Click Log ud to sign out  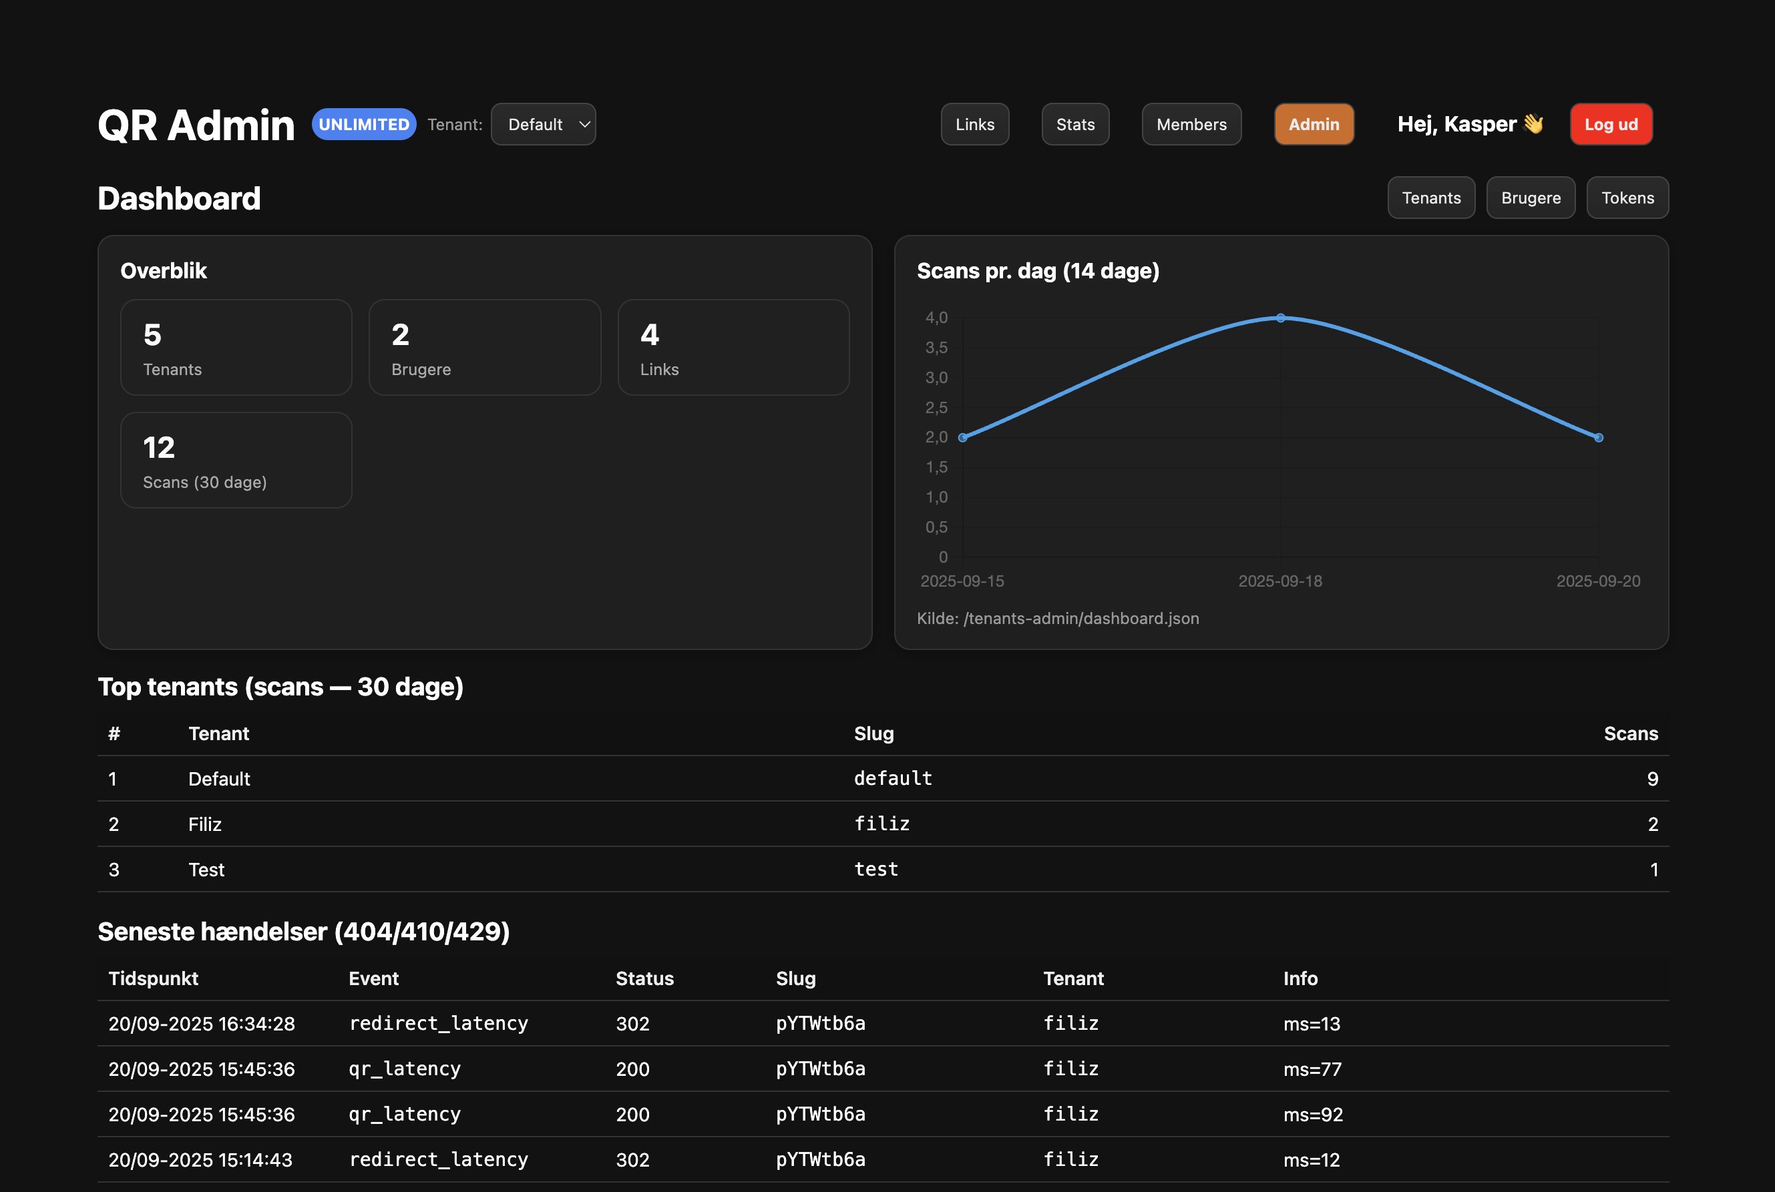tap(1611, 124)
